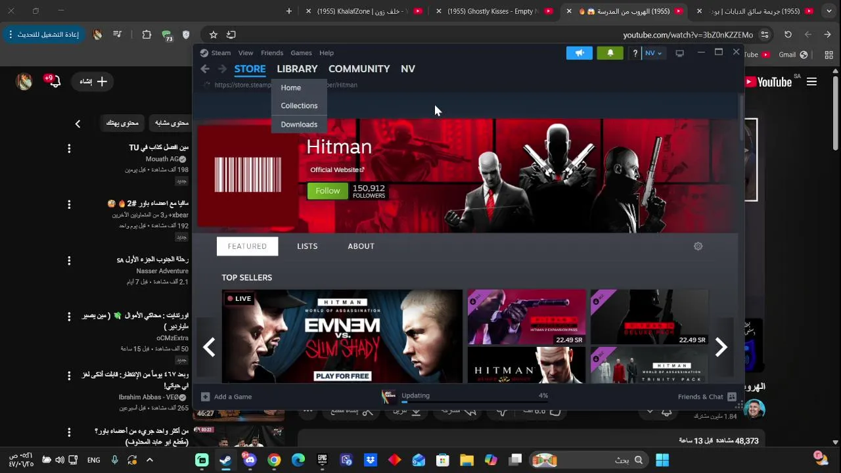Switch Steam to Big Picture mode icon

click(x=679, y=53)
